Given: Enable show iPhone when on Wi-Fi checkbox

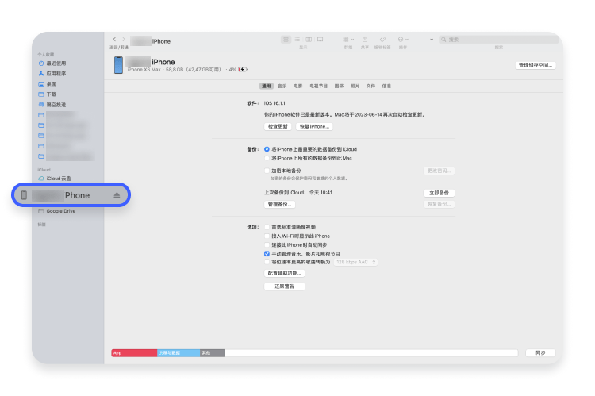Looking at the screenshot, I should tap(267, 236).
